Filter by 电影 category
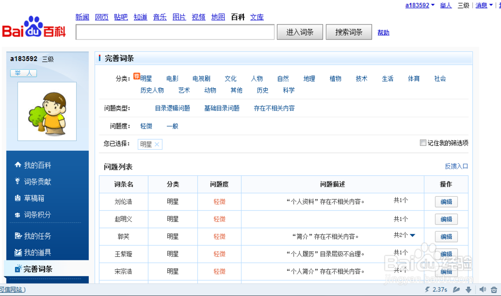The height and width of the screenshot is (296, 501). 172,79
